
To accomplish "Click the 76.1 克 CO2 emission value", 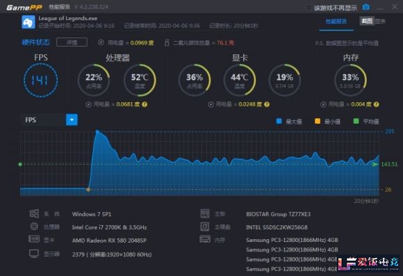I will (x=225, y=42).
